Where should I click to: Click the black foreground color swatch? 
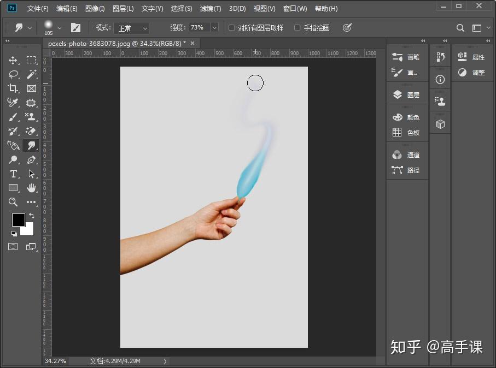click(x=17, y=219)
